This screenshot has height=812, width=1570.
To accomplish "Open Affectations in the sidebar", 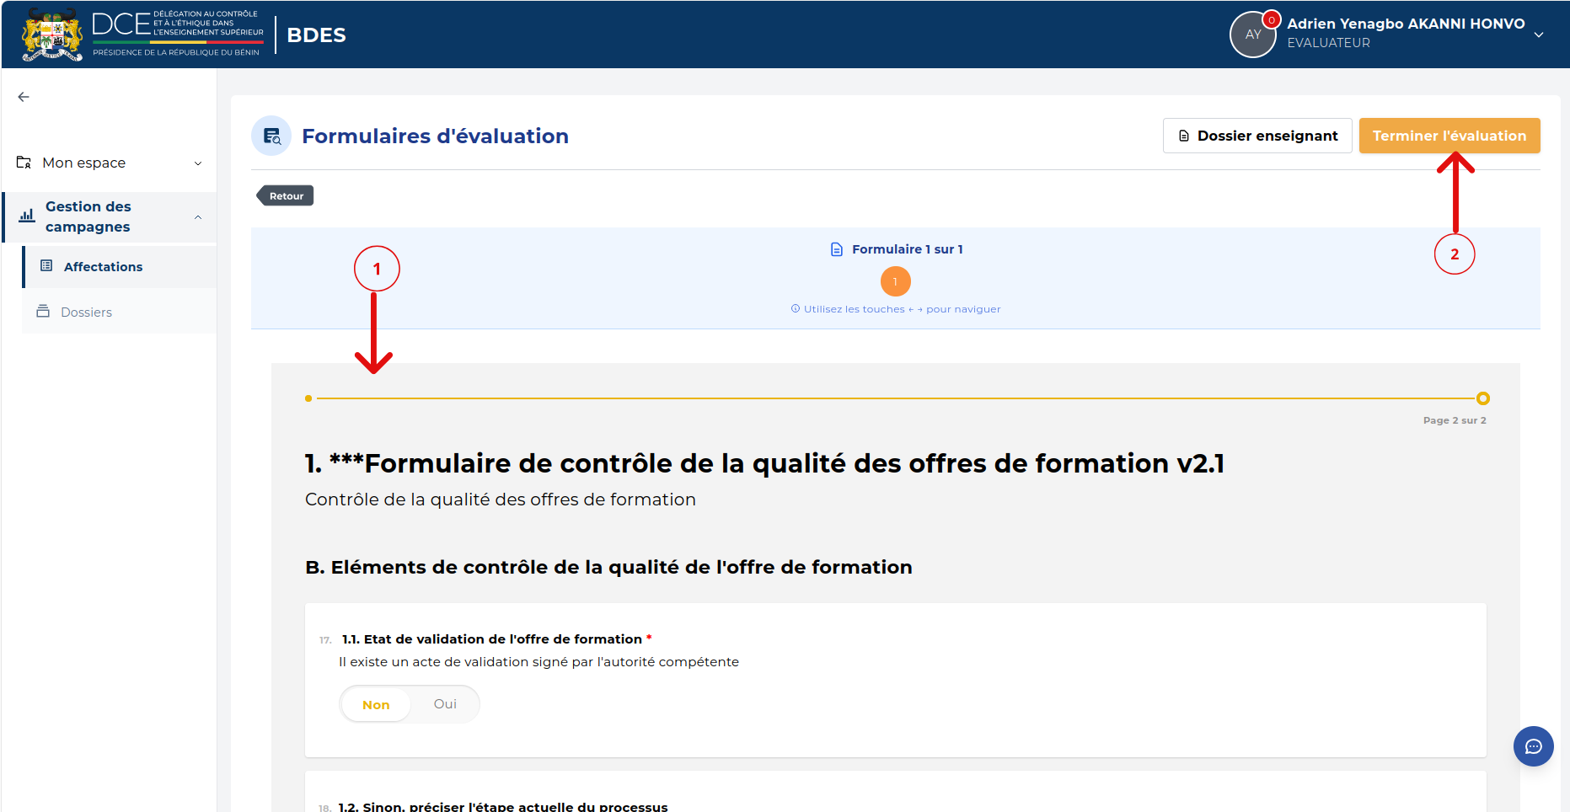I will (120, 266).
